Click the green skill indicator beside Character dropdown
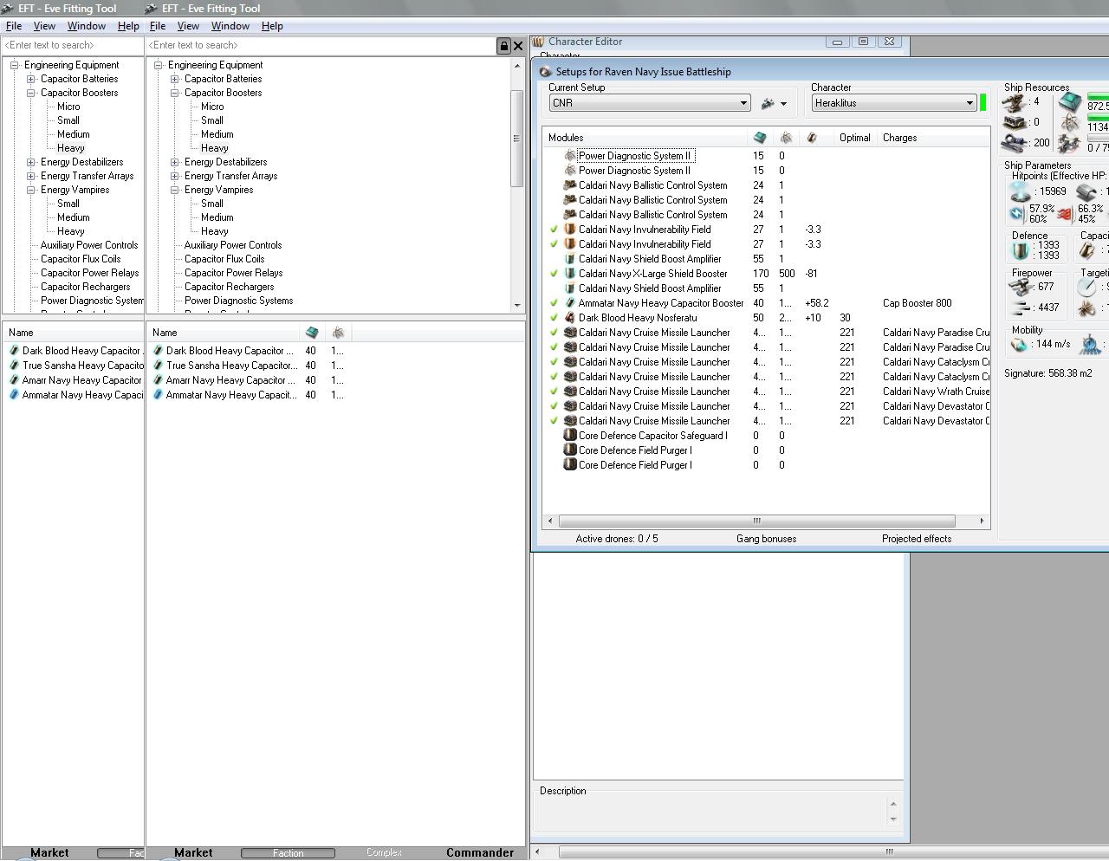Viewport: 1109px width, 861px height. point(983,103)
